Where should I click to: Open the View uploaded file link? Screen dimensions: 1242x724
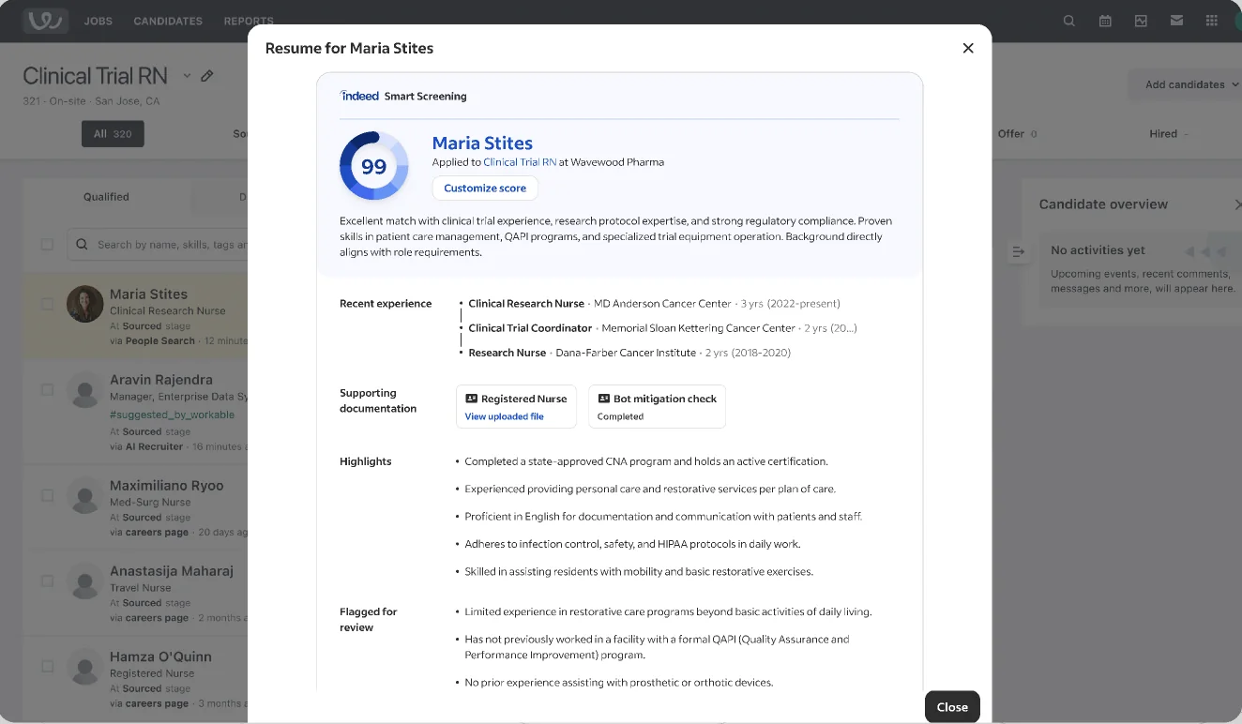pyautogui.click(x=504, y=416)
